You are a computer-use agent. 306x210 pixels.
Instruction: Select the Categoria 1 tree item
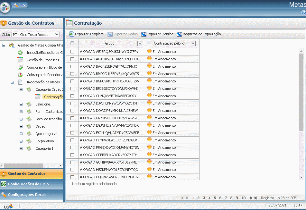(x=44, y=148)
